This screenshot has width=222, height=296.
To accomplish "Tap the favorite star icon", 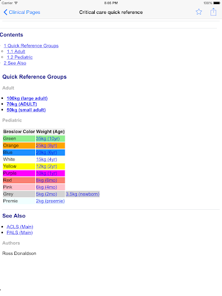I will (199, 12).
